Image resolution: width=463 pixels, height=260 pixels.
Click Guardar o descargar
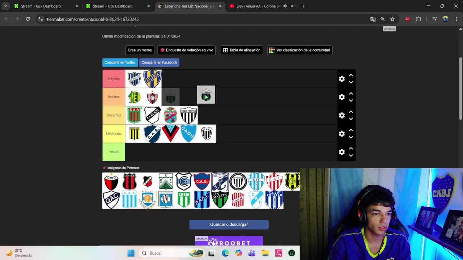click(229, 225)
